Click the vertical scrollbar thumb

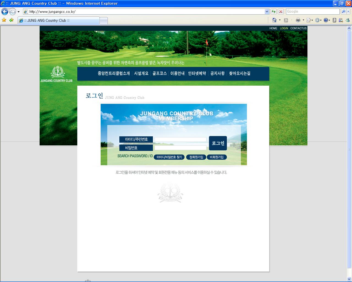(x=349, y=149)
